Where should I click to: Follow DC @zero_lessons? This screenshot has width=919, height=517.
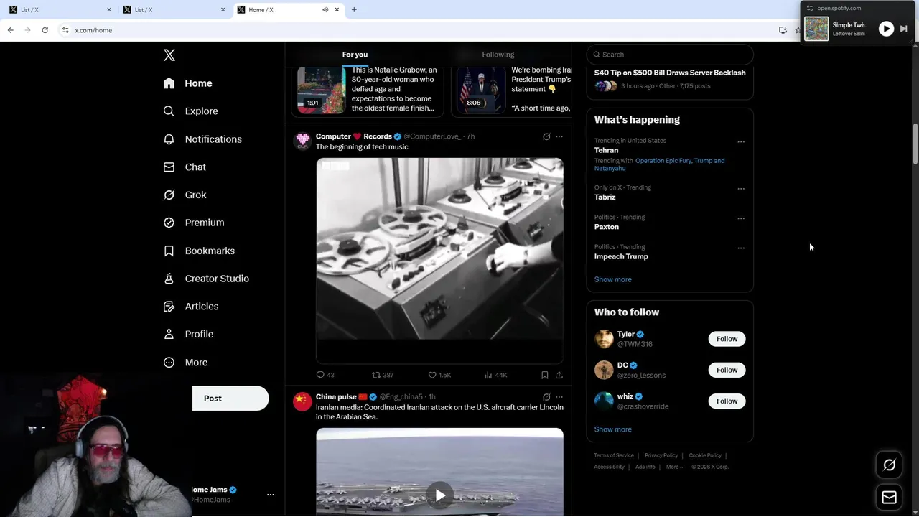(727, 370)
